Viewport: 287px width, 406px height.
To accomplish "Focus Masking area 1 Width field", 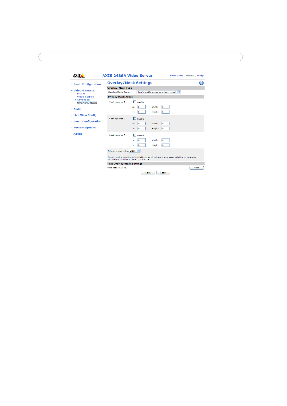I will coord(165,107).
